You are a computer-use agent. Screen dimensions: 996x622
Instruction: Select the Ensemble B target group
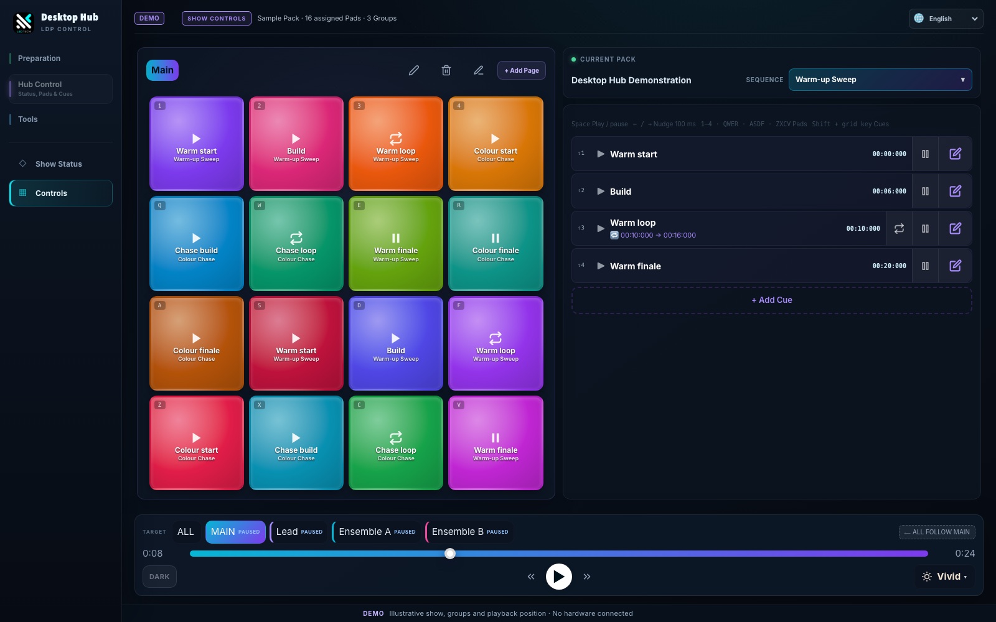(470, 532)
